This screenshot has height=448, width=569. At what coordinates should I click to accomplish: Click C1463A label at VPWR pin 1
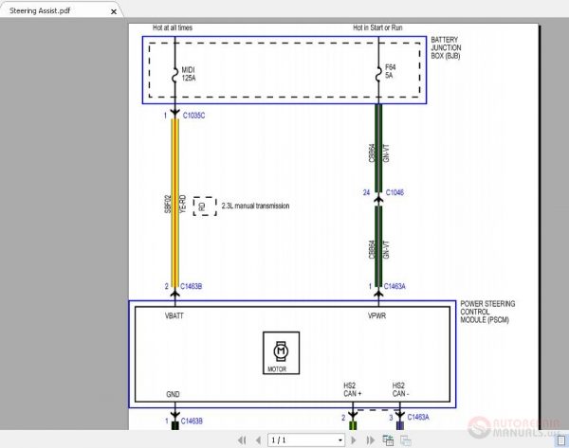click(395, 286)
